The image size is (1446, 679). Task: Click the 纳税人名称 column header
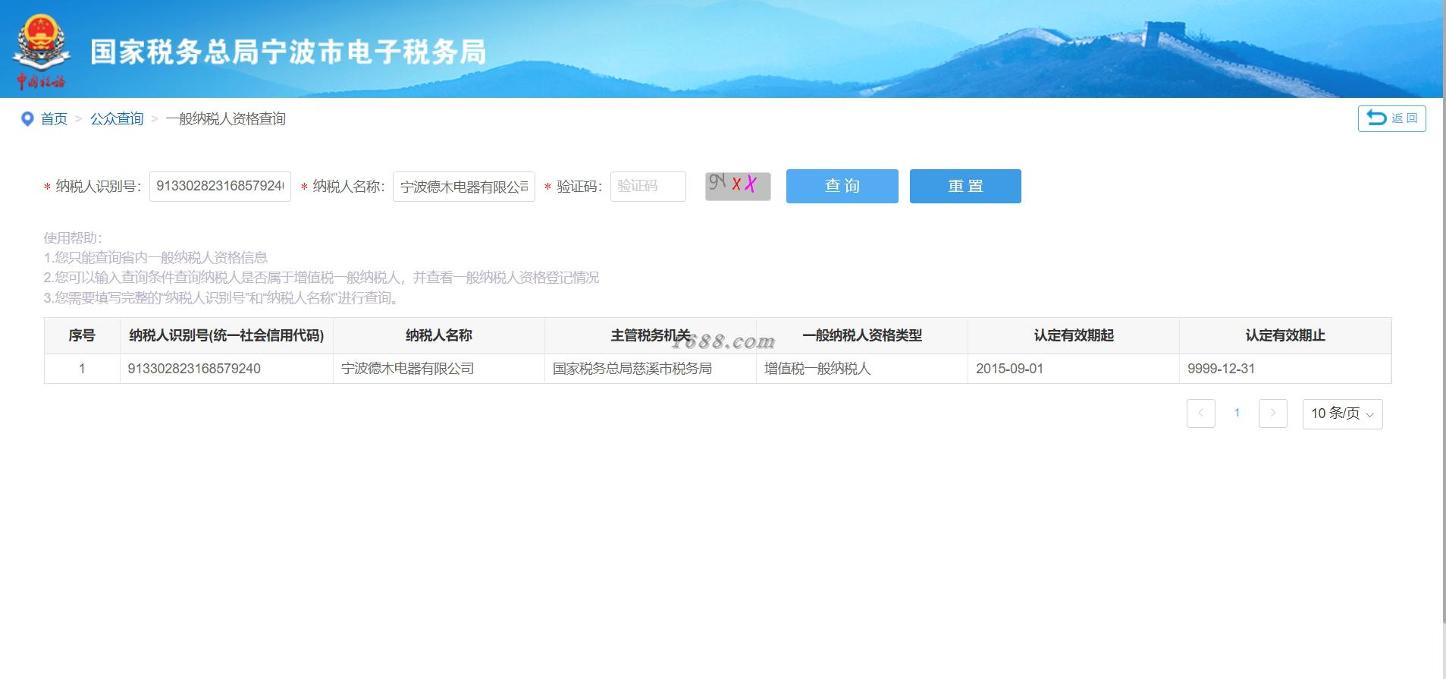pyautogui.click(x=438, y=335)
